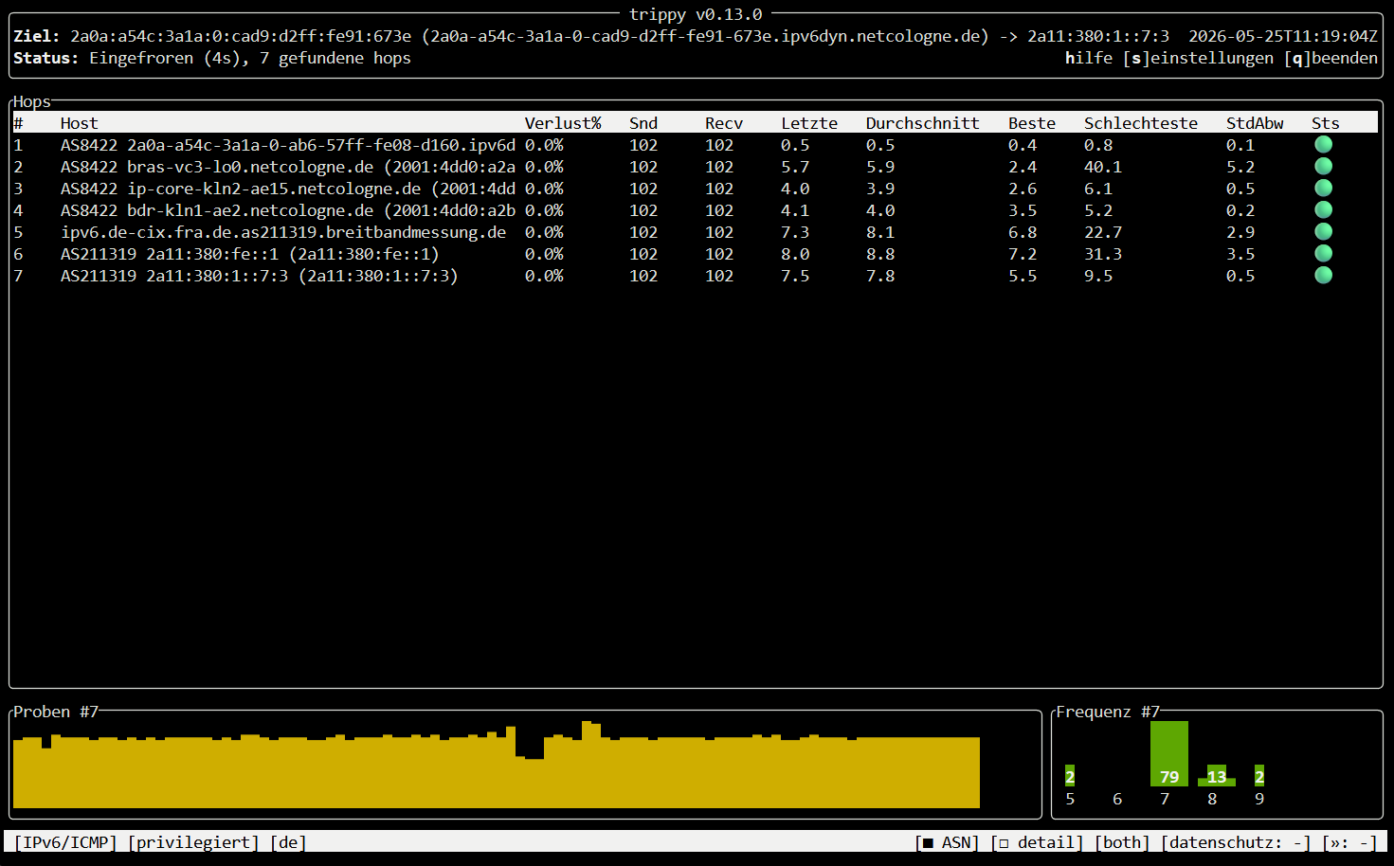Click the Recv count 102 in hop 4 row
Screen dimensions: 1394x866
719,210
